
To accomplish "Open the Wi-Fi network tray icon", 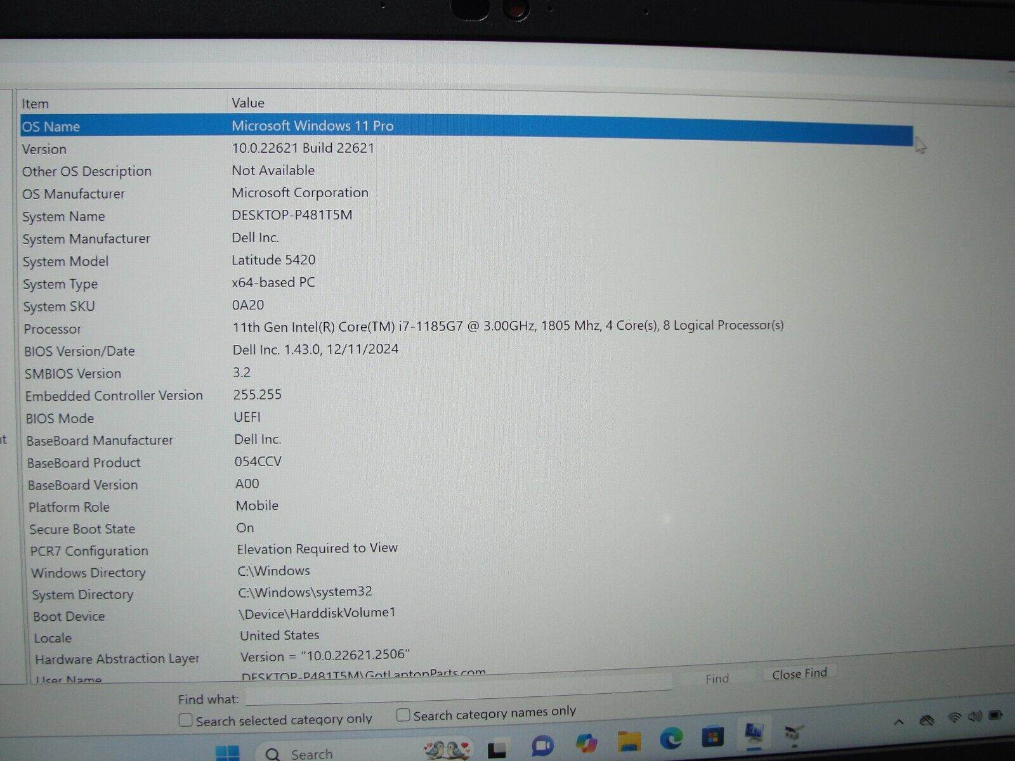I will (x=954, y=718).
